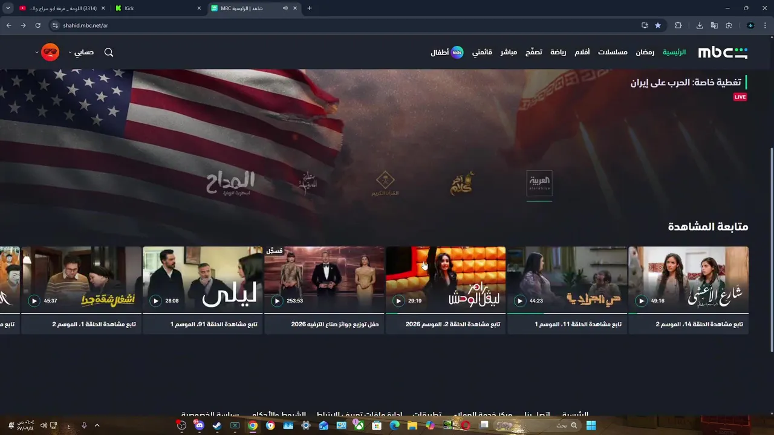
Task: Continue watching الحلقة 2، الموسم 2026 link
Action: [453, 324]
